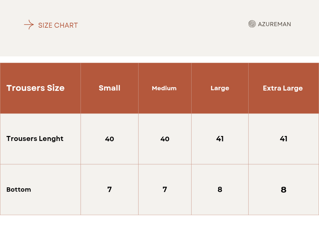Click the AZUREMAN brand name
This screenshot has height=239, width=319.
[x=274, y=24]
